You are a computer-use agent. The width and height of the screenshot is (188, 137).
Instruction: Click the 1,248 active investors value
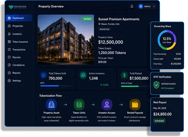point(93,78)
